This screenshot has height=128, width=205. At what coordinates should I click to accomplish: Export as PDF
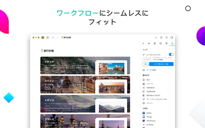pos(148,80)
